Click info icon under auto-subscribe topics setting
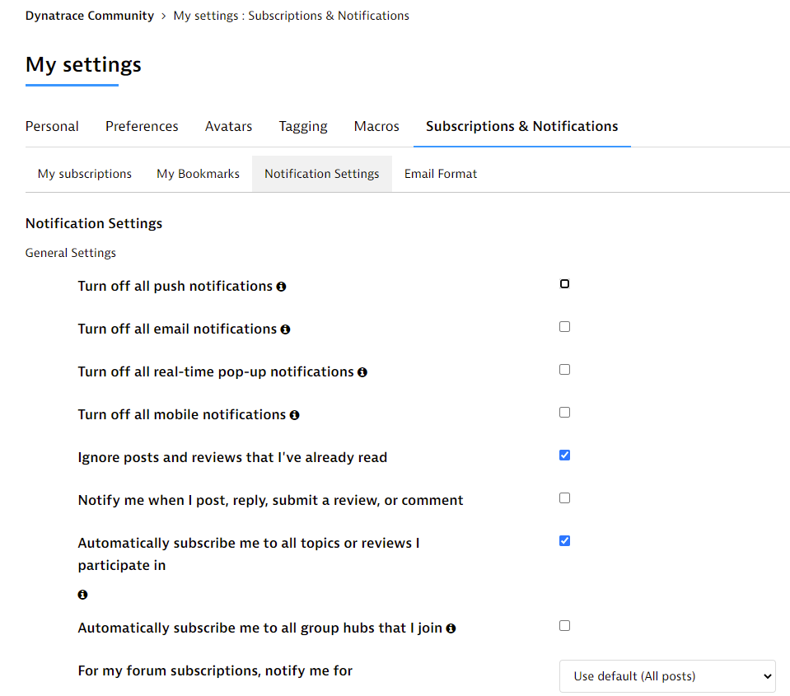Viewport: 790px width, 696px height. point(82,595)
